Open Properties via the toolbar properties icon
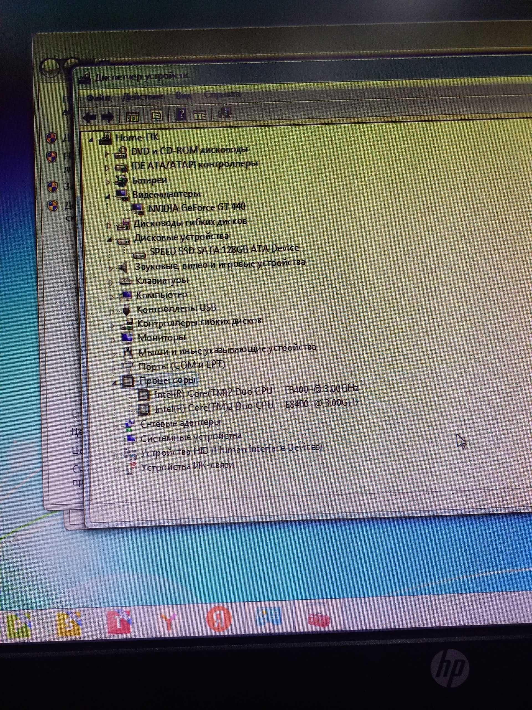The width and height of the screenshot is (532, 710). [156, 115]
